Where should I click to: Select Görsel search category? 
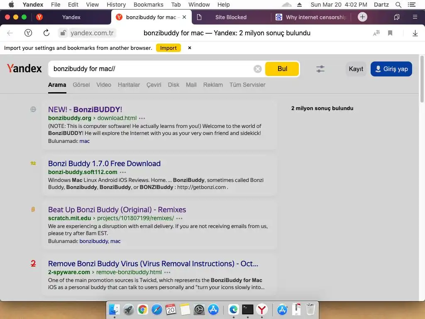[81, 85]
